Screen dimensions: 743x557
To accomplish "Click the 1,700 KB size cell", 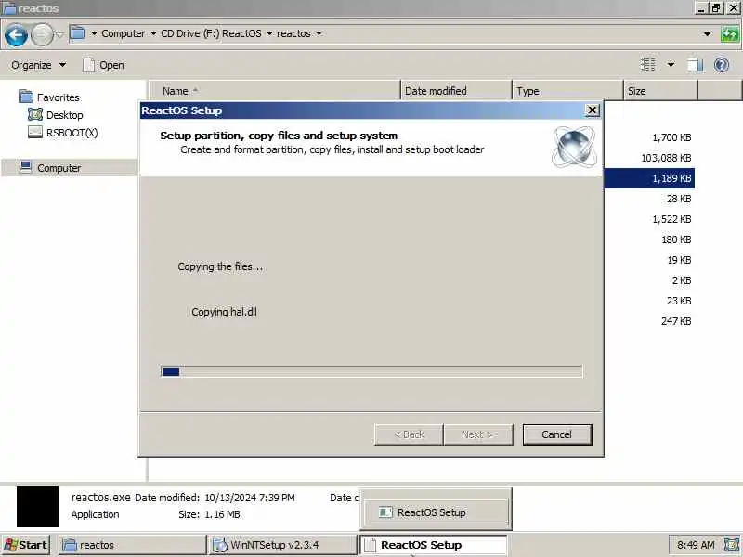I will (x=671, y=137).
